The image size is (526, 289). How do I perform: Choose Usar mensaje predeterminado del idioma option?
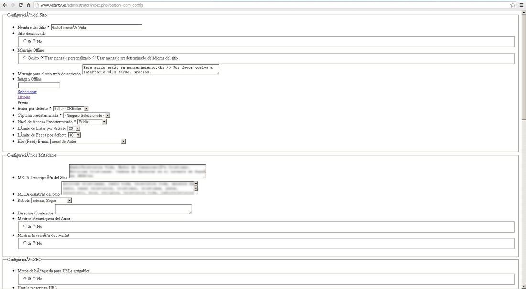point(94,58)
